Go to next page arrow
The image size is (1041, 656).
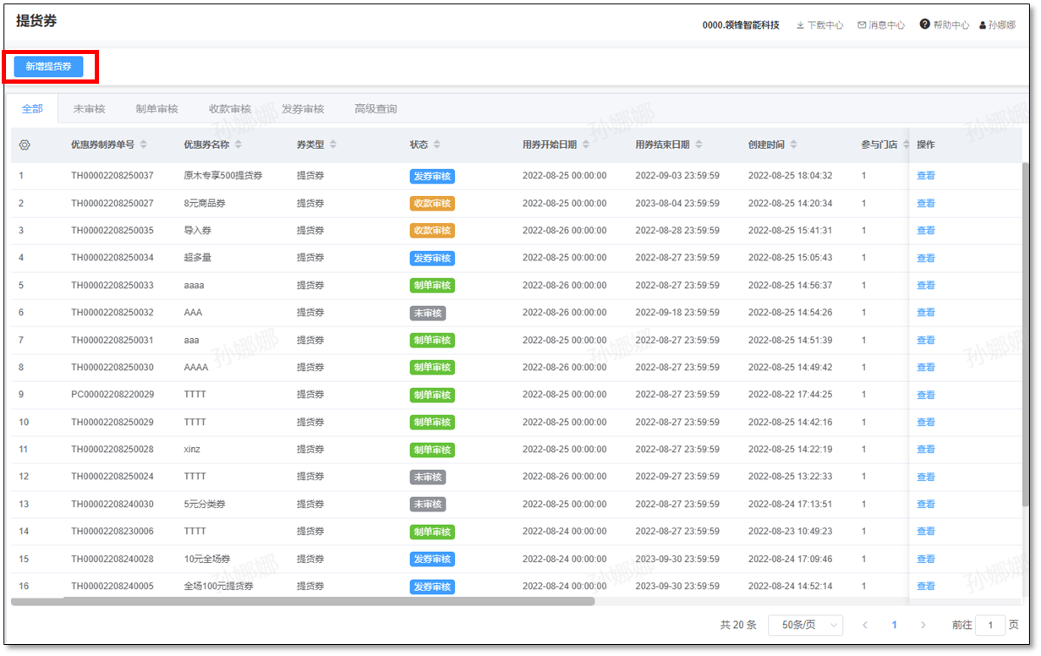click(923, 625)
